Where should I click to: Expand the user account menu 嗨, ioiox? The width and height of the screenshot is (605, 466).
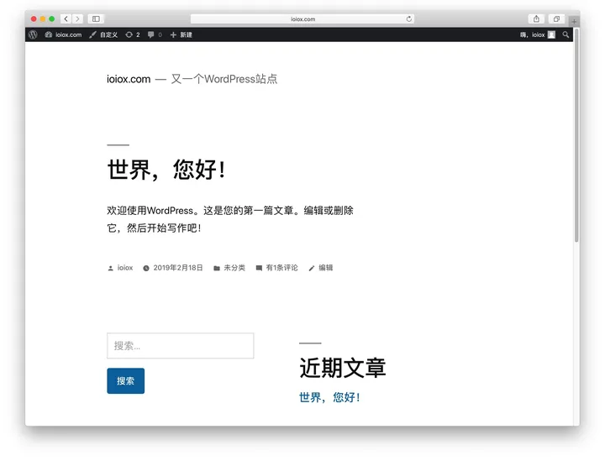(x=538, y=34)
